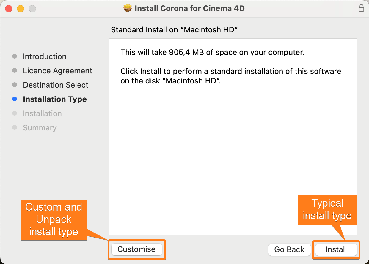
Task: Click the greyed Installation step
Action: [x=42, y=113]
